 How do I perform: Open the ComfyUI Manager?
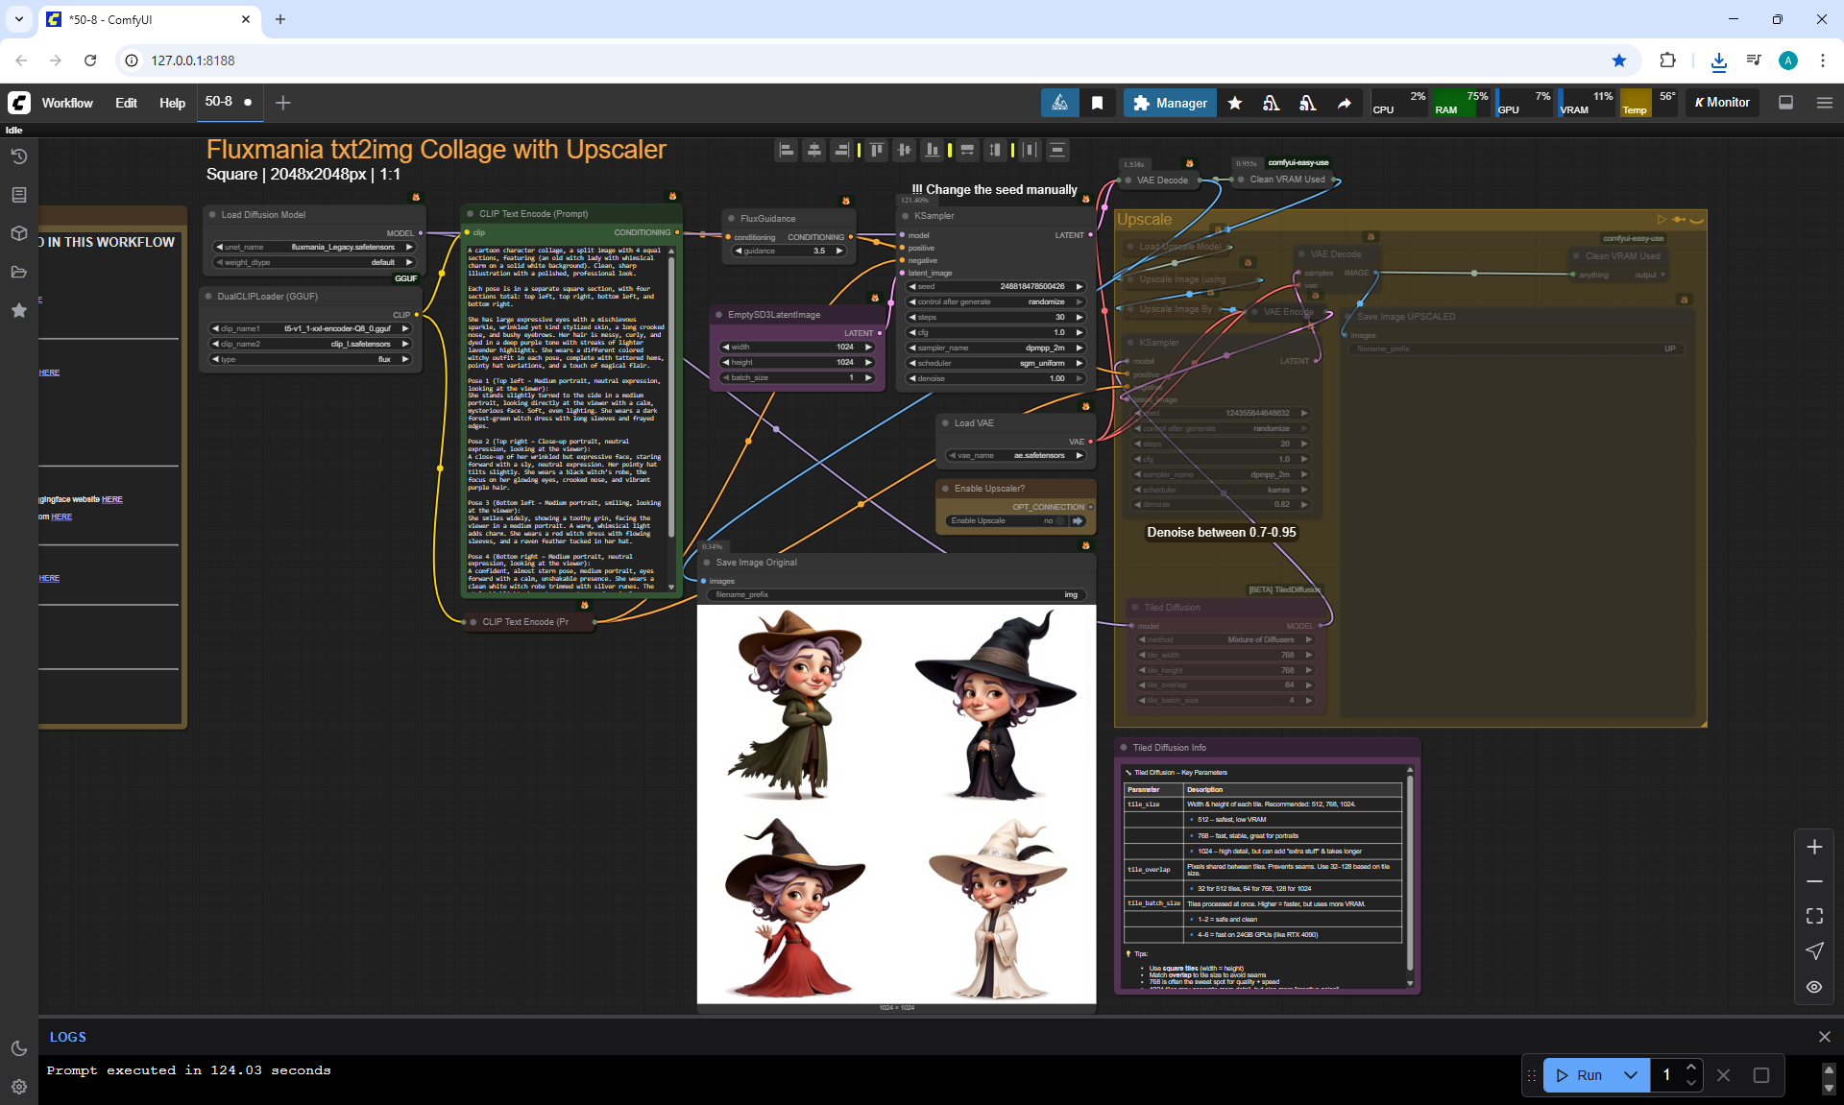(x=1170, y=103)
